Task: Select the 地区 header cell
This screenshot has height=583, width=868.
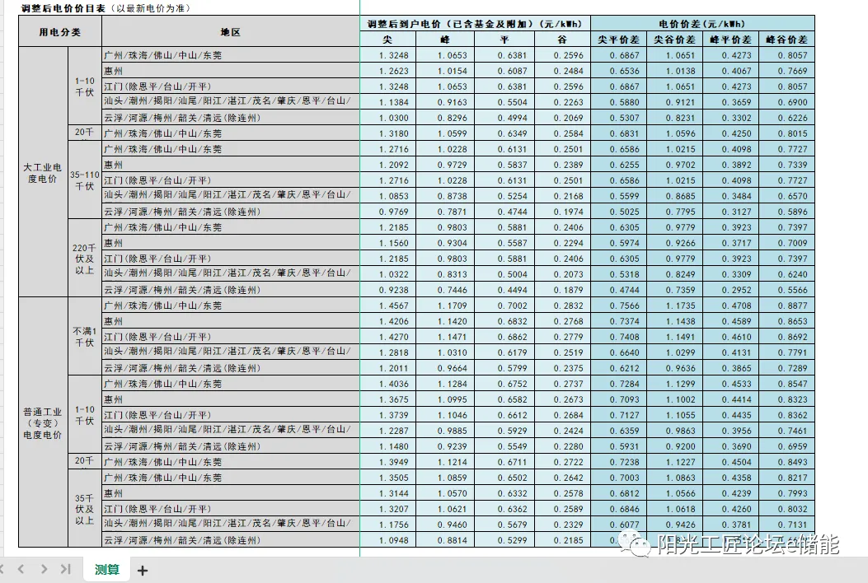Action: click(x=230, y=31)
